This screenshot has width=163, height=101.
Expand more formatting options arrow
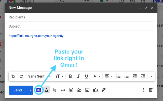151,76
